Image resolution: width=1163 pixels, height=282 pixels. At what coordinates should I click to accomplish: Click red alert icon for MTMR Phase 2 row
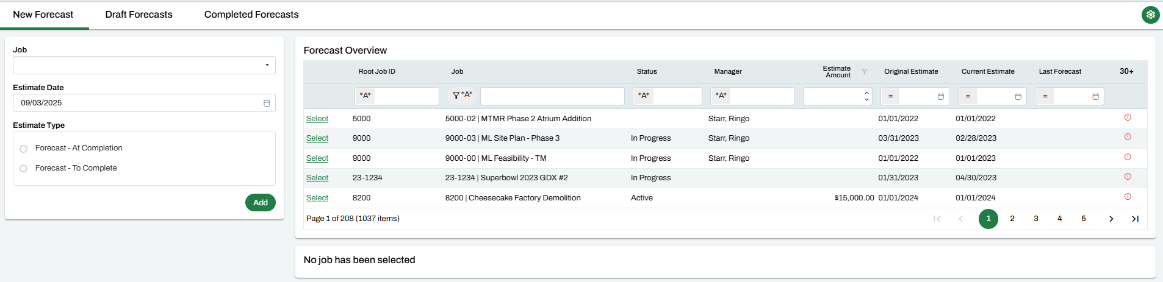(1128, 118)
